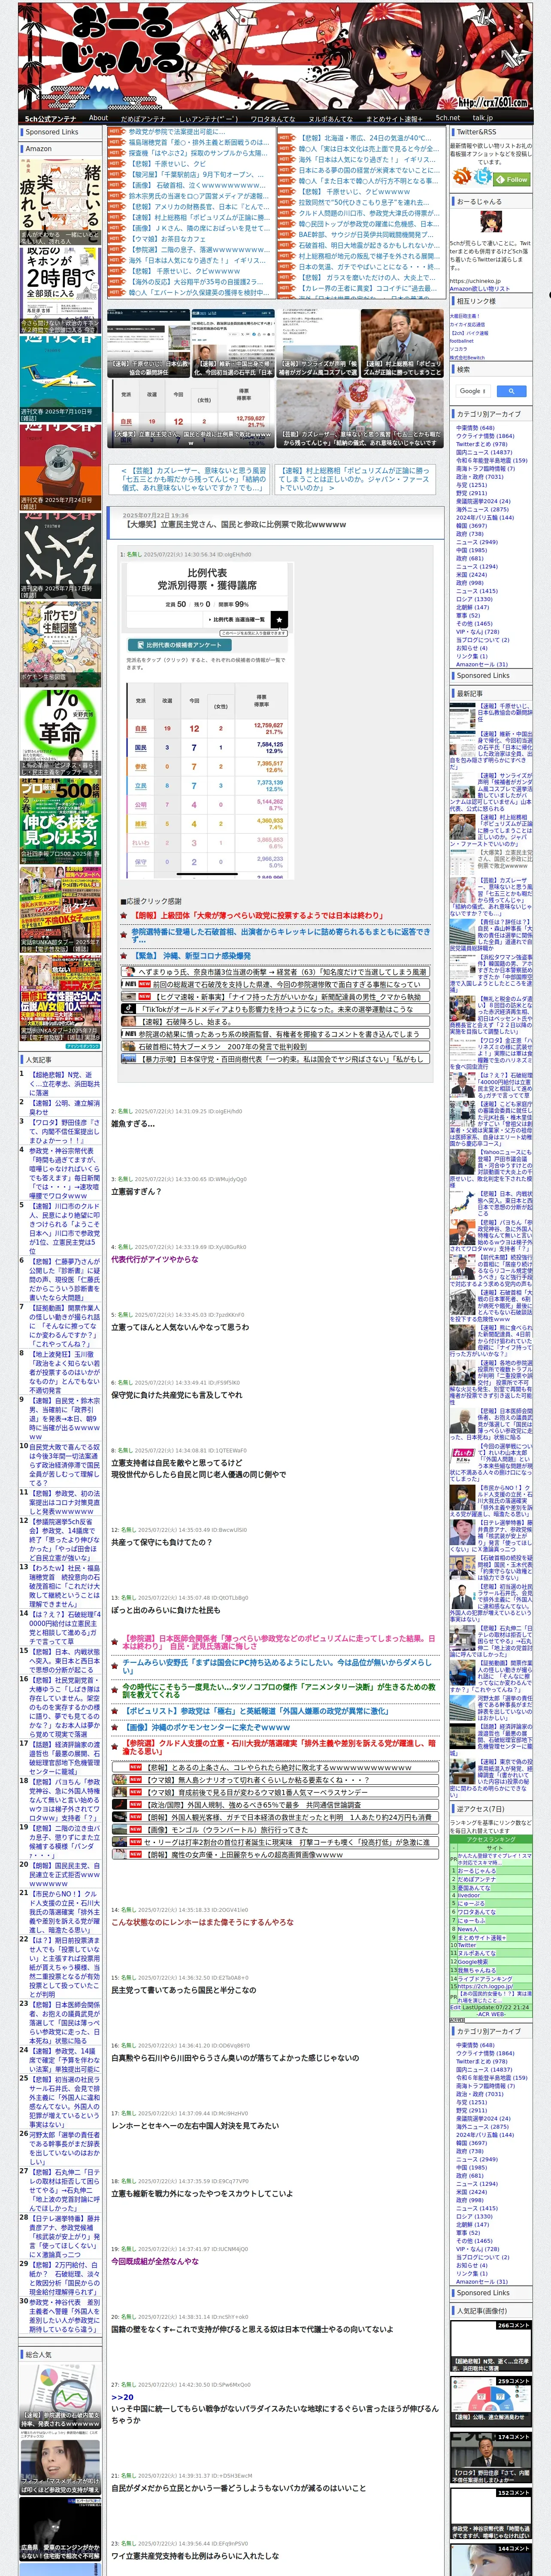Open link 【参院選】クルド人支援の立憲・石川大我が落選確実
The width and height of the screenshot is (551, 2576).
(279, 1747)
